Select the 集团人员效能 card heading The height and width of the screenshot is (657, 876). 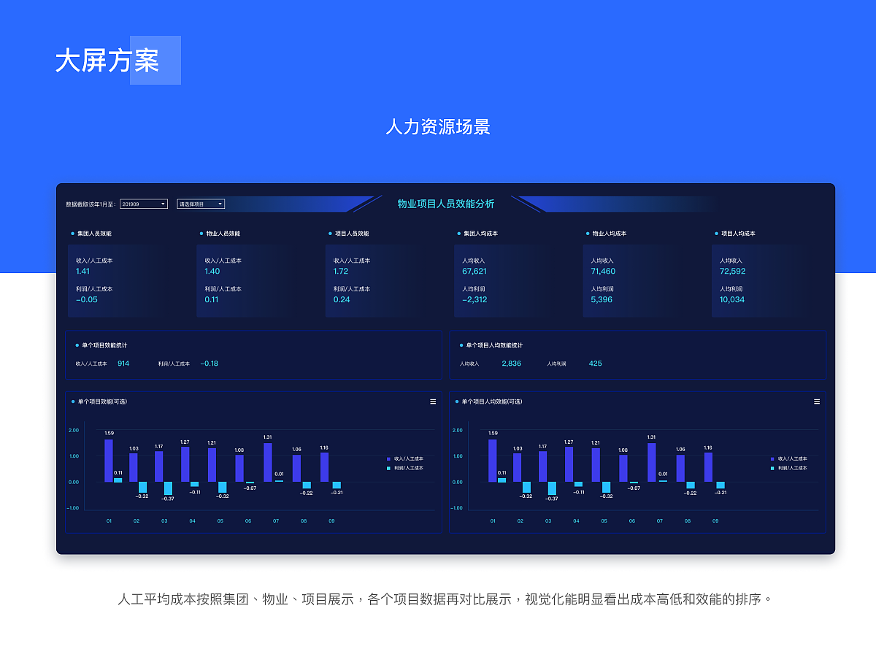(x=94, y=234)
